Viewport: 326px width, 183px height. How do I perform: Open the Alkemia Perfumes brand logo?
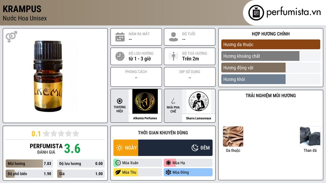pos(145,101)
